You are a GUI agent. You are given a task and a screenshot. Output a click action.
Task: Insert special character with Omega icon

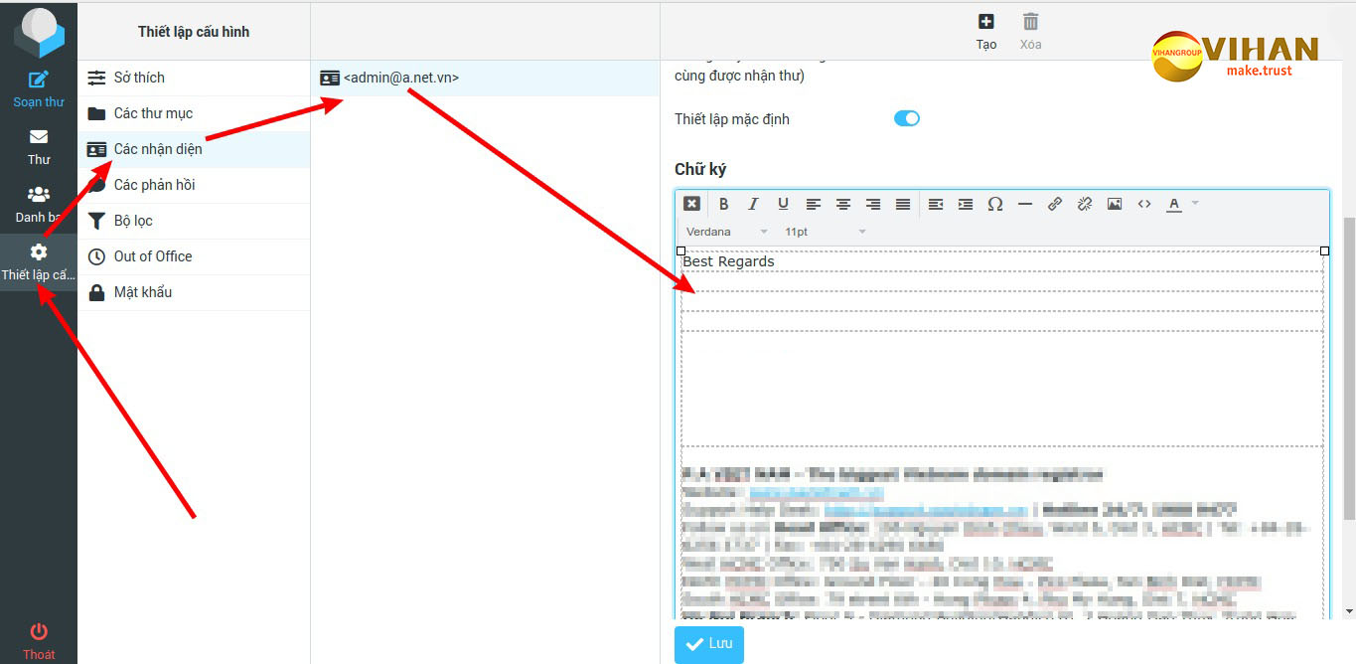point(994,204)
